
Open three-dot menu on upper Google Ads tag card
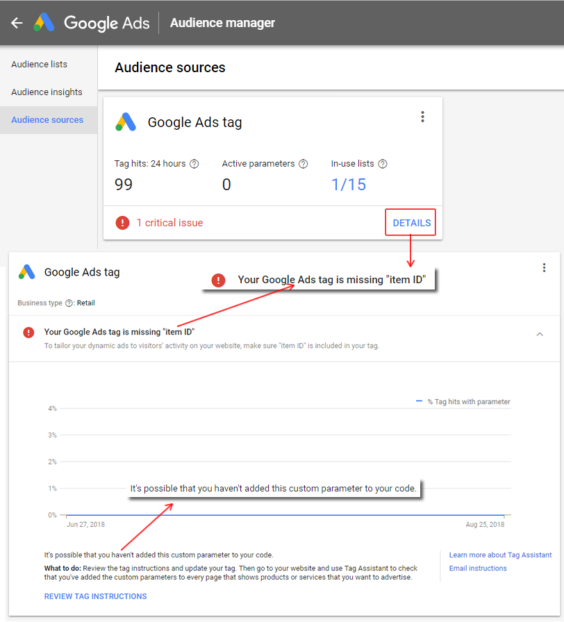[423, 117]
